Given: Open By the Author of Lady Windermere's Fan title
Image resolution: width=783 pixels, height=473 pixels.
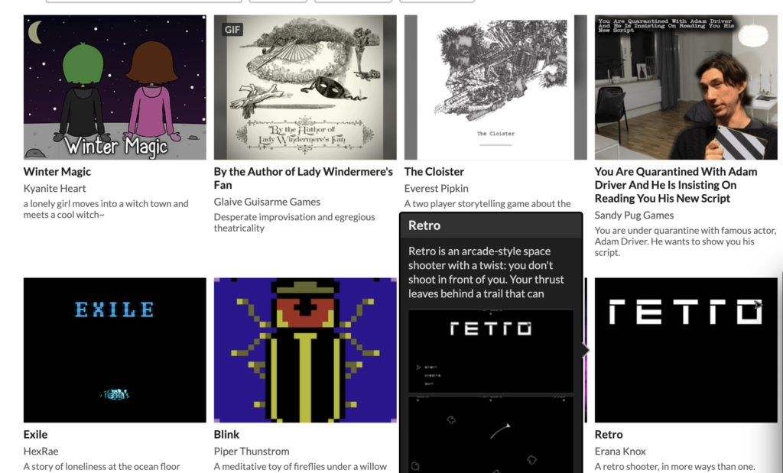Looking at the screenshot, I should pos(303,178).
